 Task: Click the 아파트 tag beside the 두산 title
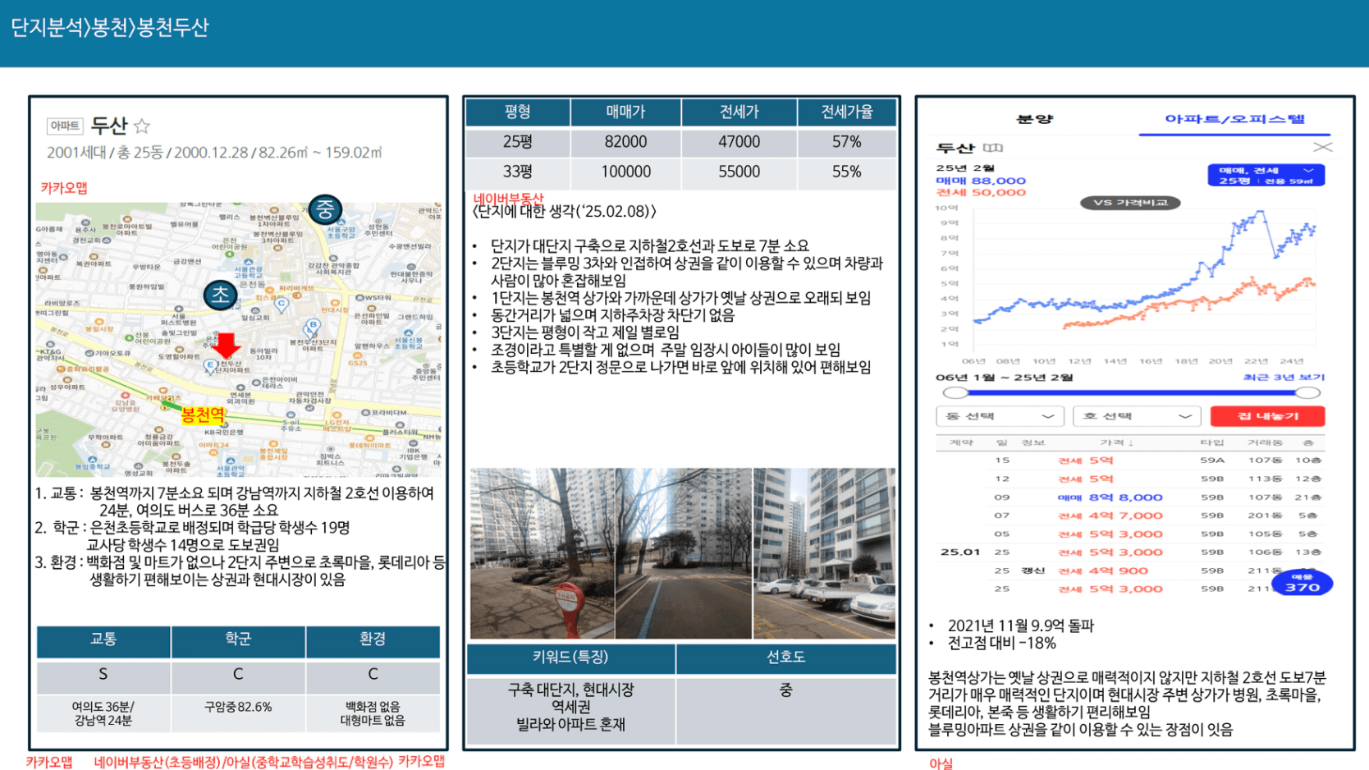(64, 126)
